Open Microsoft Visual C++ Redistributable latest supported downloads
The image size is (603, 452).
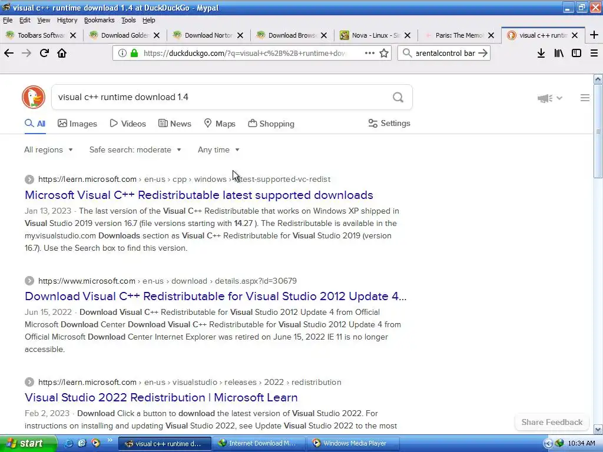(x=199, y=195)
